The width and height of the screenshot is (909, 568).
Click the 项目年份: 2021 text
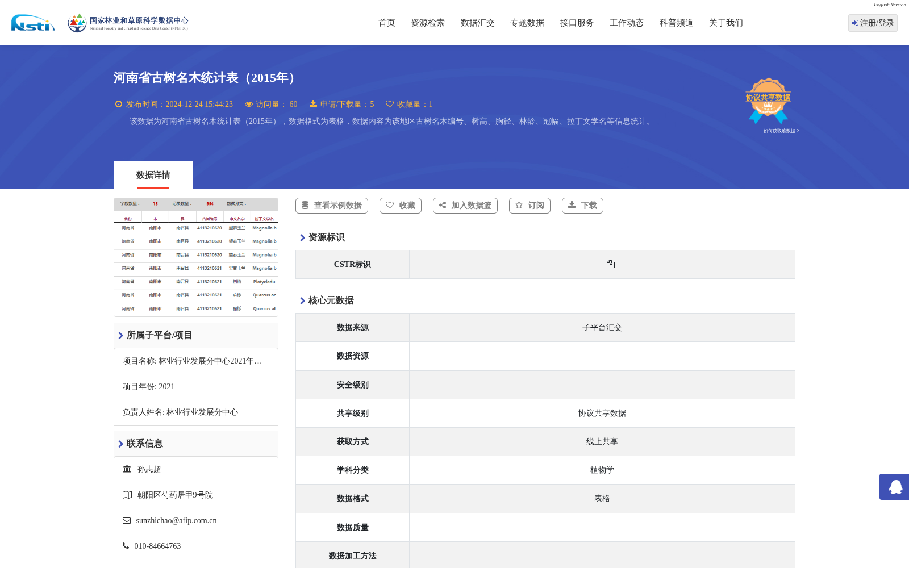(x=149, y=386)
